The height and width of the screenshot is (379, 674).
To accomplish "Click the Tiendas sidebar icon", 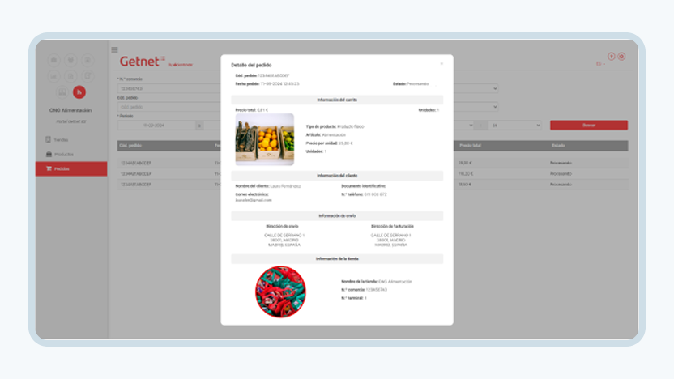I will coord(48,139).
